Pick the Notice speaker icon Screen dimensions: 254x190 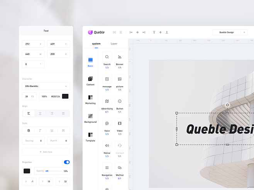coord(107,145)
